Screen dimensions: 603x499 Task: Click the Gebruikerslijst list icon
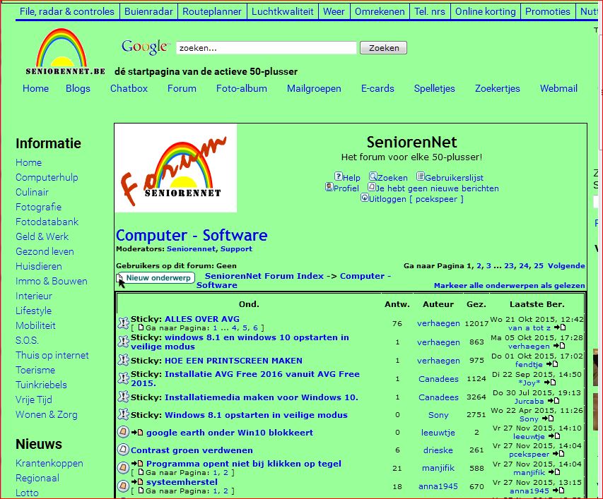coord(420,177)
